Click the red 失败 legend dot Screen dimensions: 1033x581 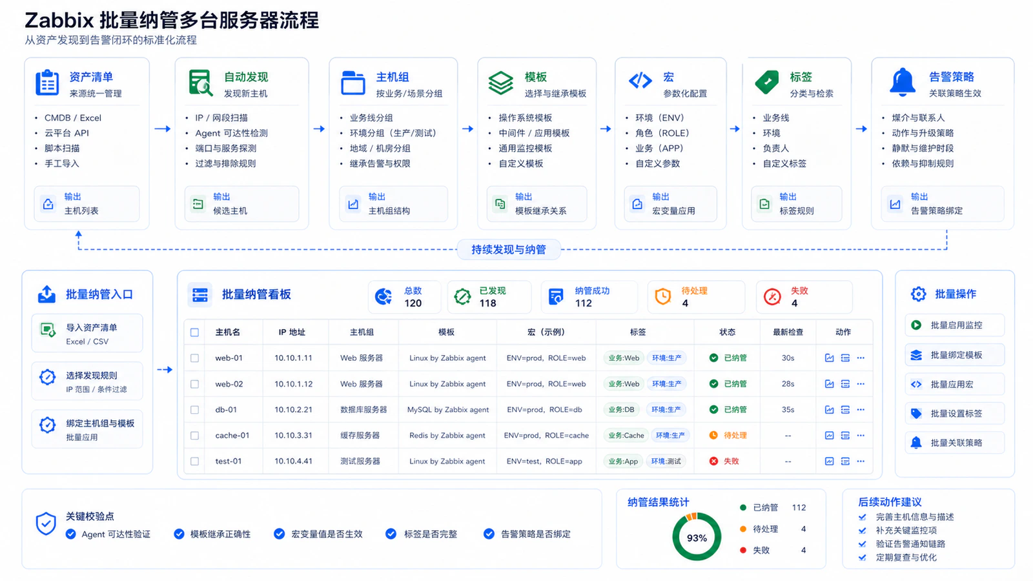coord(743,550)
